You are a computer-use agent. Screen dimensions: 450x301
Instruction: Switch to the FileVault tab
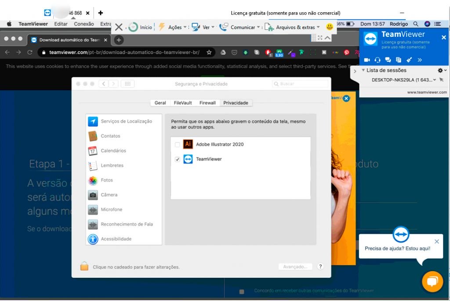pos(182,103)
